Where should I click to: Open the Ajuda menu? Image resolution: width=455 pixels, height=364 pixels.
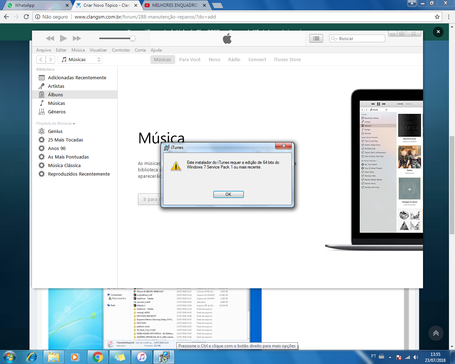[x=156, y=50]
